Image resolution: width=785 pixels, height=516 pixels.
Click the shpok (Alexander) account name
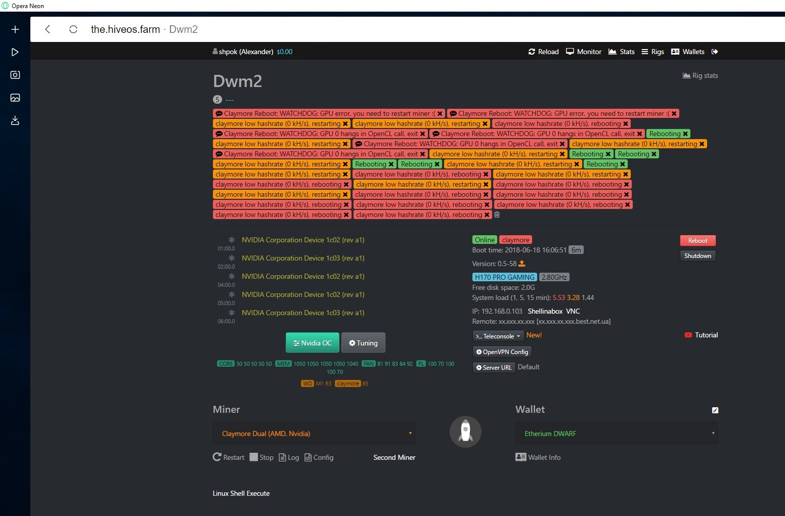[246, 52]
